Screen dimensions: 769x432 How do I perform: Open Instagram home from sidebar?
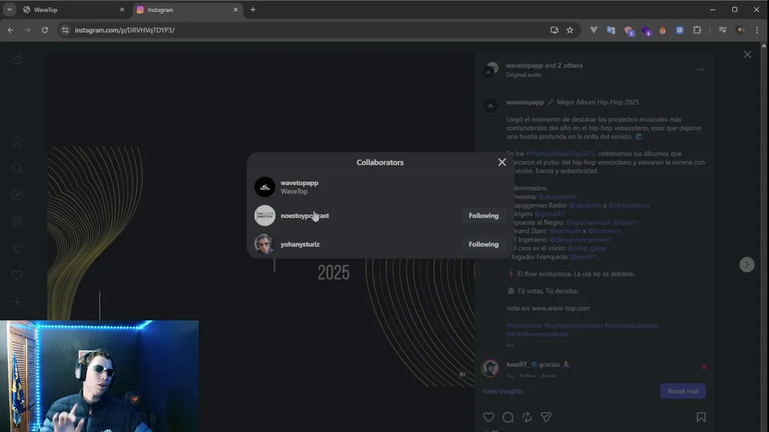point(17,142)
